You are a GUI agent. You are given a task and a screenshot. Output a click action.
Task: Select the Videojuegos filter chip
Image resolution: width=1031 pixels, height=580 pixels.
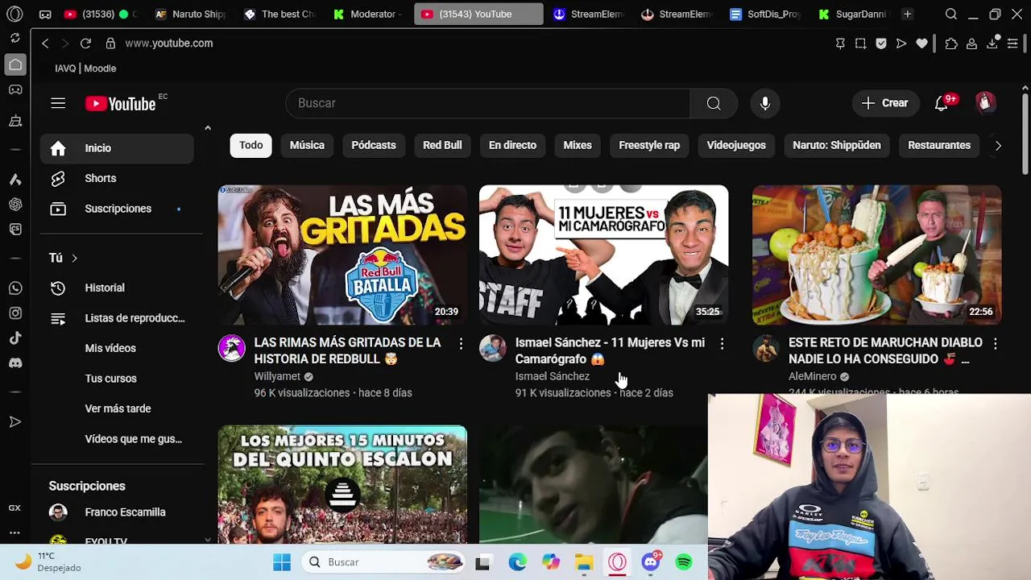click(x=736, y=145)
